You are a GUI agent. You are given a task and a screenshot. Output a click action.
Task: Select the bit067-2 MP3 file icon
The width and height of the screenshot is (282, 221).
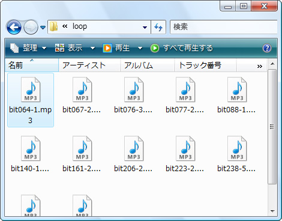pyautogui.click(x=82, y=89)
